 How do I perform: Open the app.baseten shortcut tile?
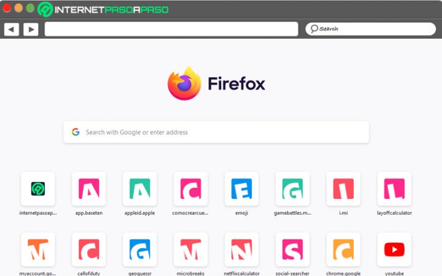click(x=89, y=189)
